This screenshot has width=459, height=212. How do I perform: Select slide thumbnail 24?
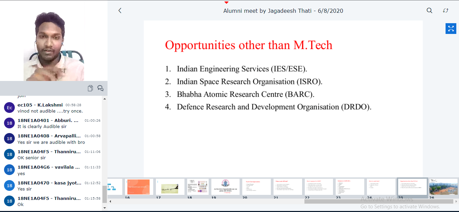[381, 187]
